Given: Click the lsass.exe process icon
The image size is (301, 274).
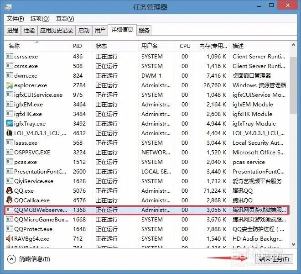Looking at the screenshot, I should click(9, 142).
